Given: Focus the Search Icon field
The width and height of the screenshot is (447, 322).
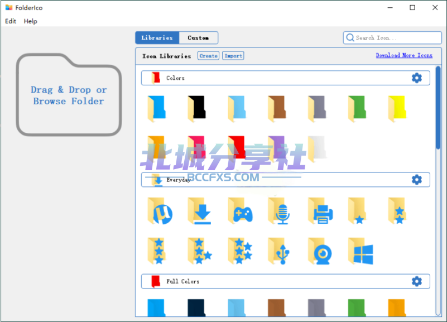Looking at the screenshot, I should (x=392, y=37).
